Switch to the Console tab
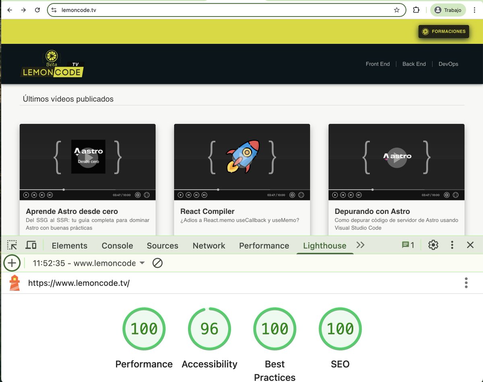The width and height of the screenshot is (483, 382). 117,246
